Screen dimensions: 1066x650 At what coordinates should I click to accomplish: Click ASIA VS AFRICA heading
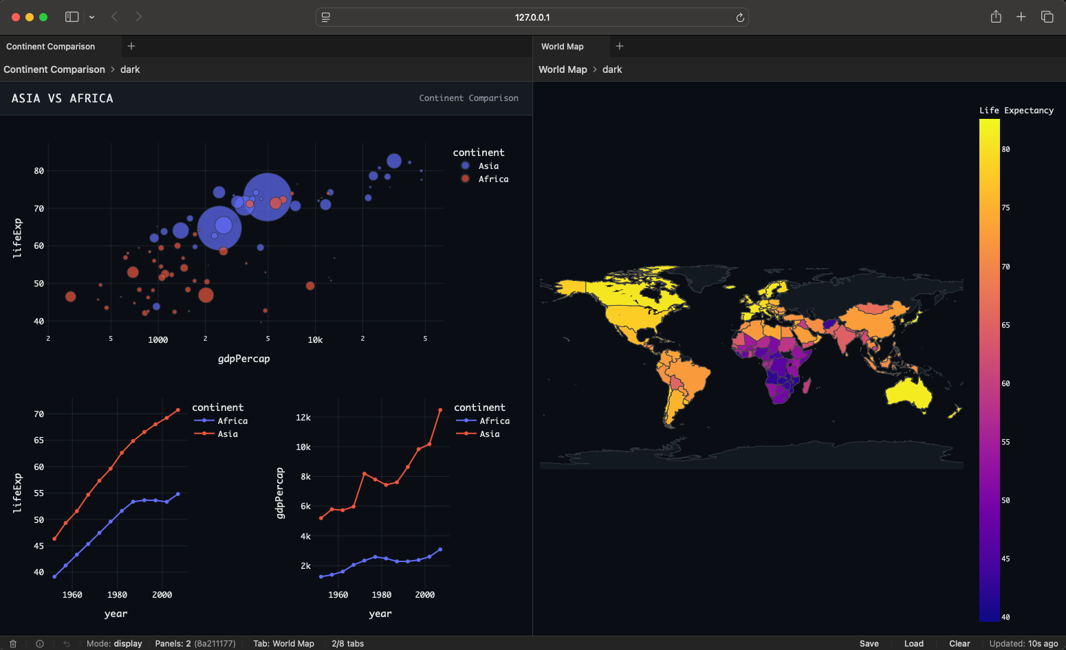(x=63, y=98)
